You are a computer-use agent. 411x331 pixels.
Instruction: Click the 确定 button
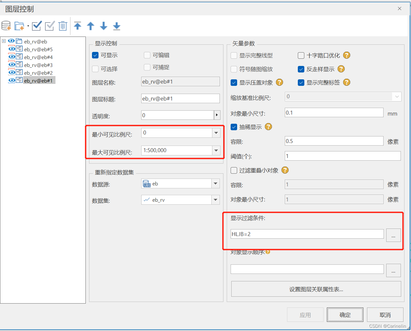tap(345, 315)
